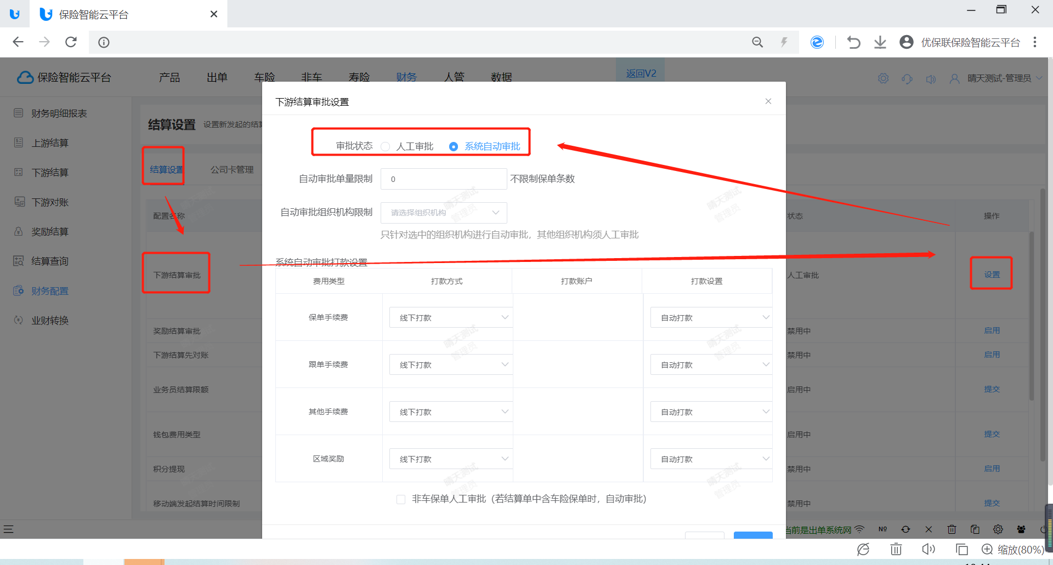
Task: Open 跟单手续费 打款设置 dropdown
Action: 711,364
